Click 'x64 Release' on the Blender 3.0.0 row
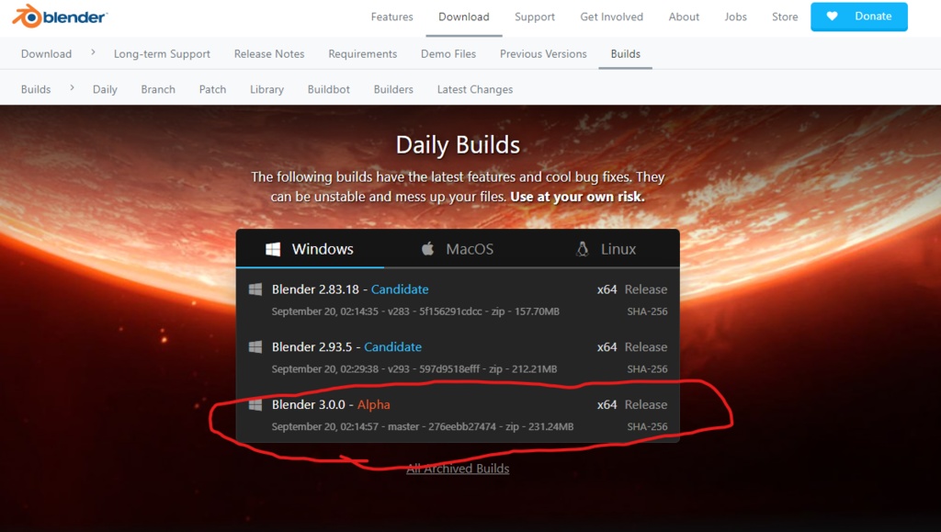The height and width of the screenshot is (532, 941). click(x=632, y=404)
